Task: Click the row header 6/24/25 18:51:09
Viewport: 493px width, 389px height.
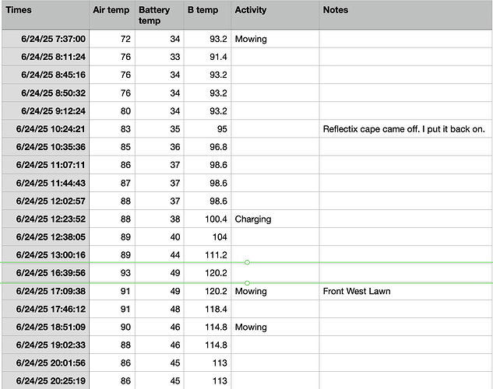Action: [46, 327]
